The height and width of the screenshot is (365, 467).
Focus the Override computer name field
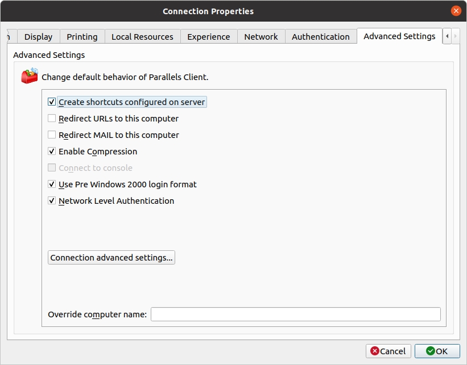pos(295,314)
